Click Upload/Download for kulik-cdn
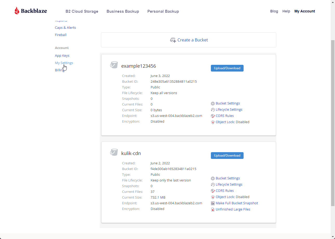The width and height of the screenshot is (335, 239). pos(227,156)
